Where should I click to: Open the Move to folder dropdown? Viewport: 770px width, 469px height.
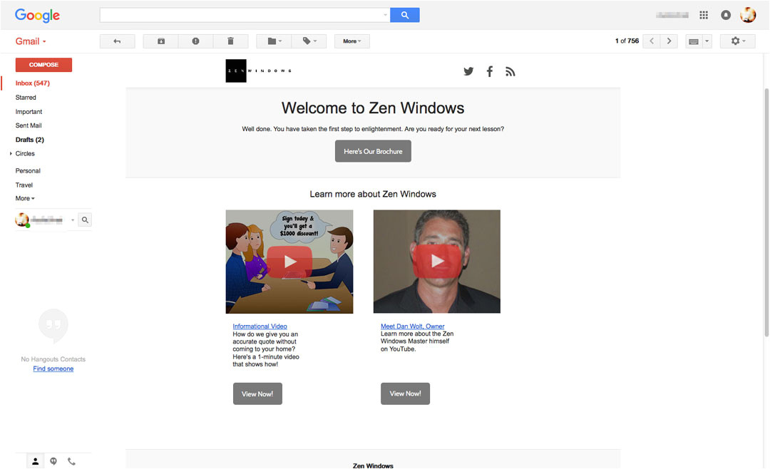[x=274, y=41]
